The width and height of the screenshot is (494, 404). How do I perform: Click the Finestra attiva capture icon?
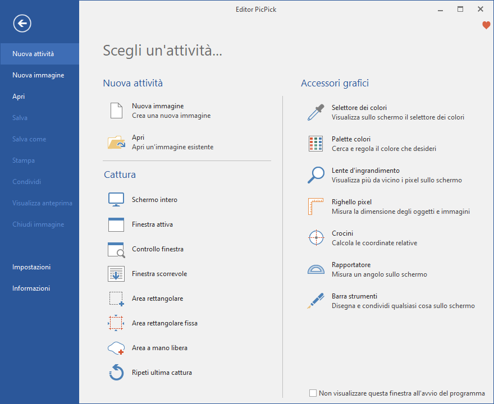coord(116,224)
